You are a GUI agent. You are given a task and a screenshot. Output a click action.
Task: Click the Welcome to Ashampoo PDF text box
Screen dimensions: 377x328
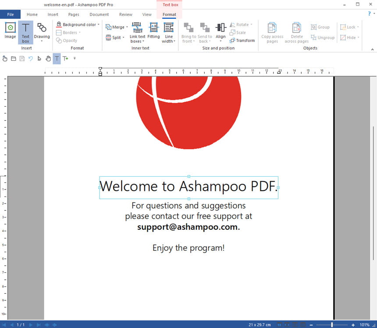tap(189, 188)
